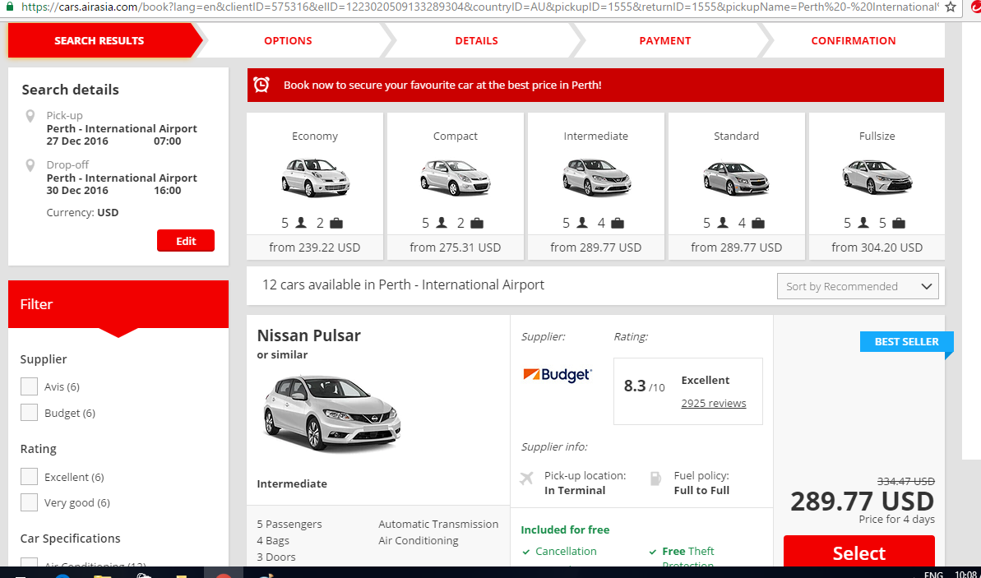Viewport: 981px width, 578px height.
Task: Click 'Automatic Transmission' specification
Action: pyautogui.click(x=438, y=525)
